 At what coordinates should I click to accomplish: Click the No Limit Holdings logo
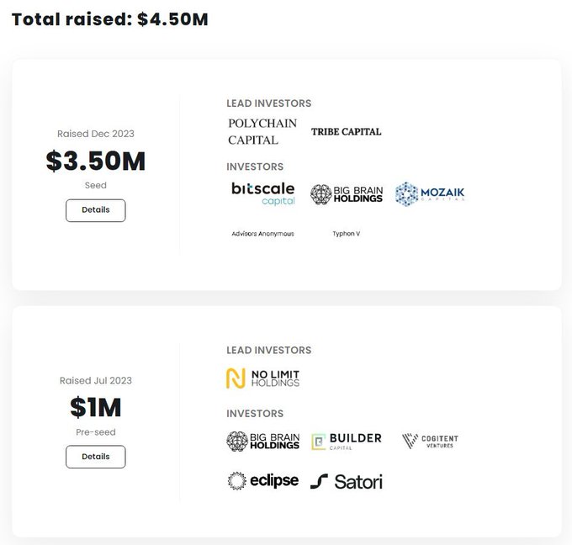click(x=263, y=378)
